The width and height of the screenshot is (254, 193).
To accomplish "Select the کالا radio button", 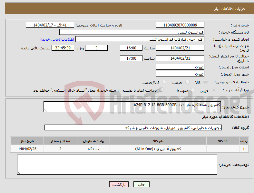I will coord(205,82).
